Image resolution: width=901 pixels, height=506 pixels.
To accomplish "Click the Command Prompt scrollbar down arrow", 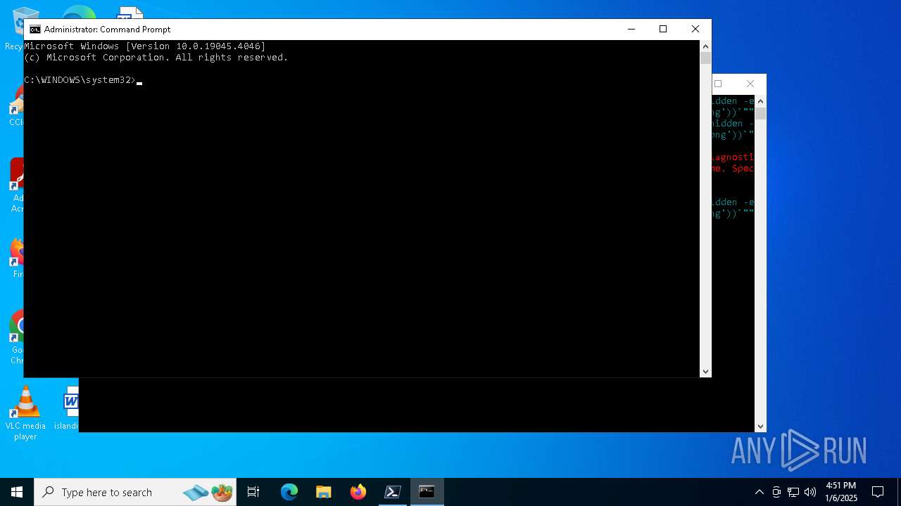I will [705, 372].
